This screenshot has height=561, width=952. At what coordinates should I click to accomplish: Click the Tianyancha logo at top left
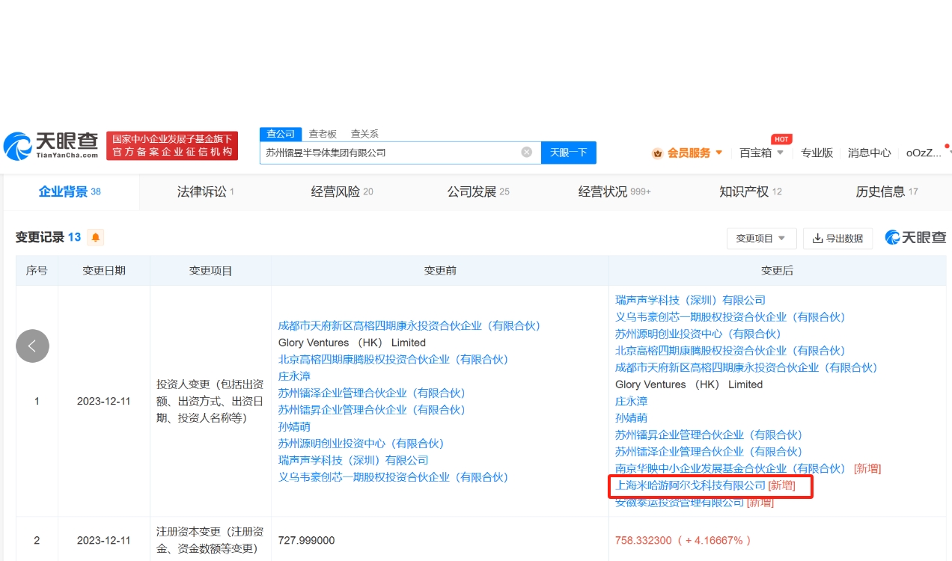pos(51,146)
